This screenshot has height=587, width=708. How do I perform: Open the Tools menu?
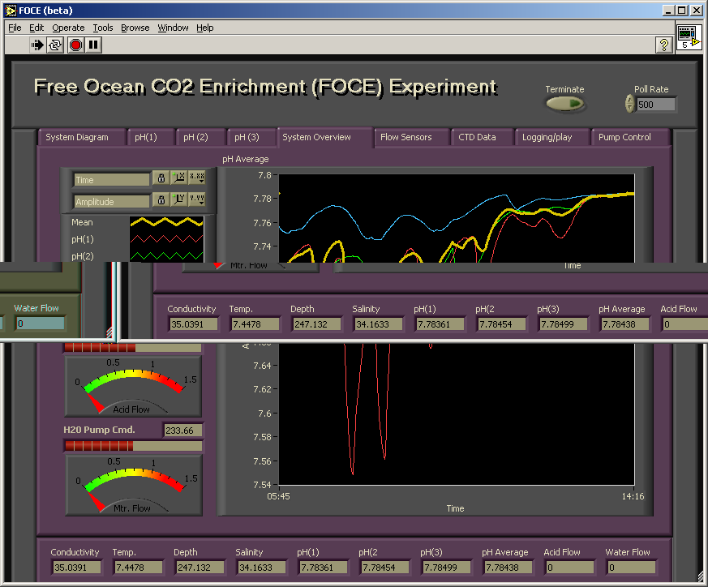point(103,28)
